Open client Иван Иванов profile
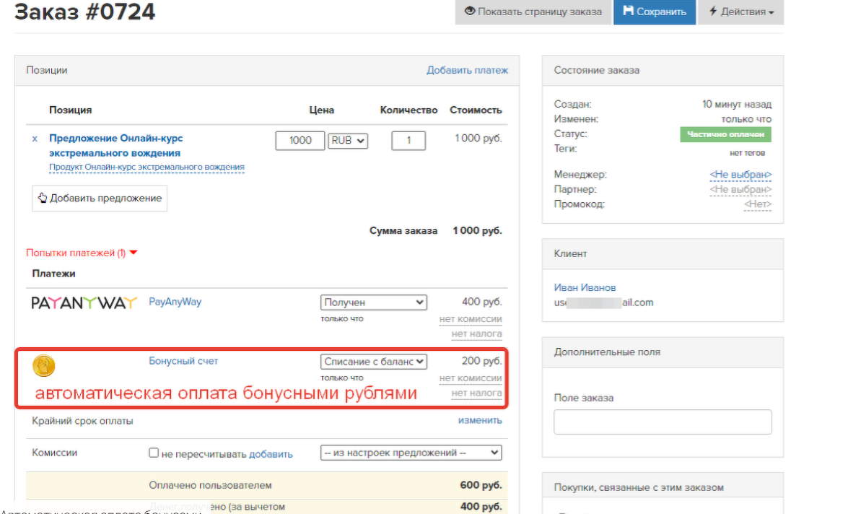The height and width of the screenshot is (514, 861). (x=585, y=288)
